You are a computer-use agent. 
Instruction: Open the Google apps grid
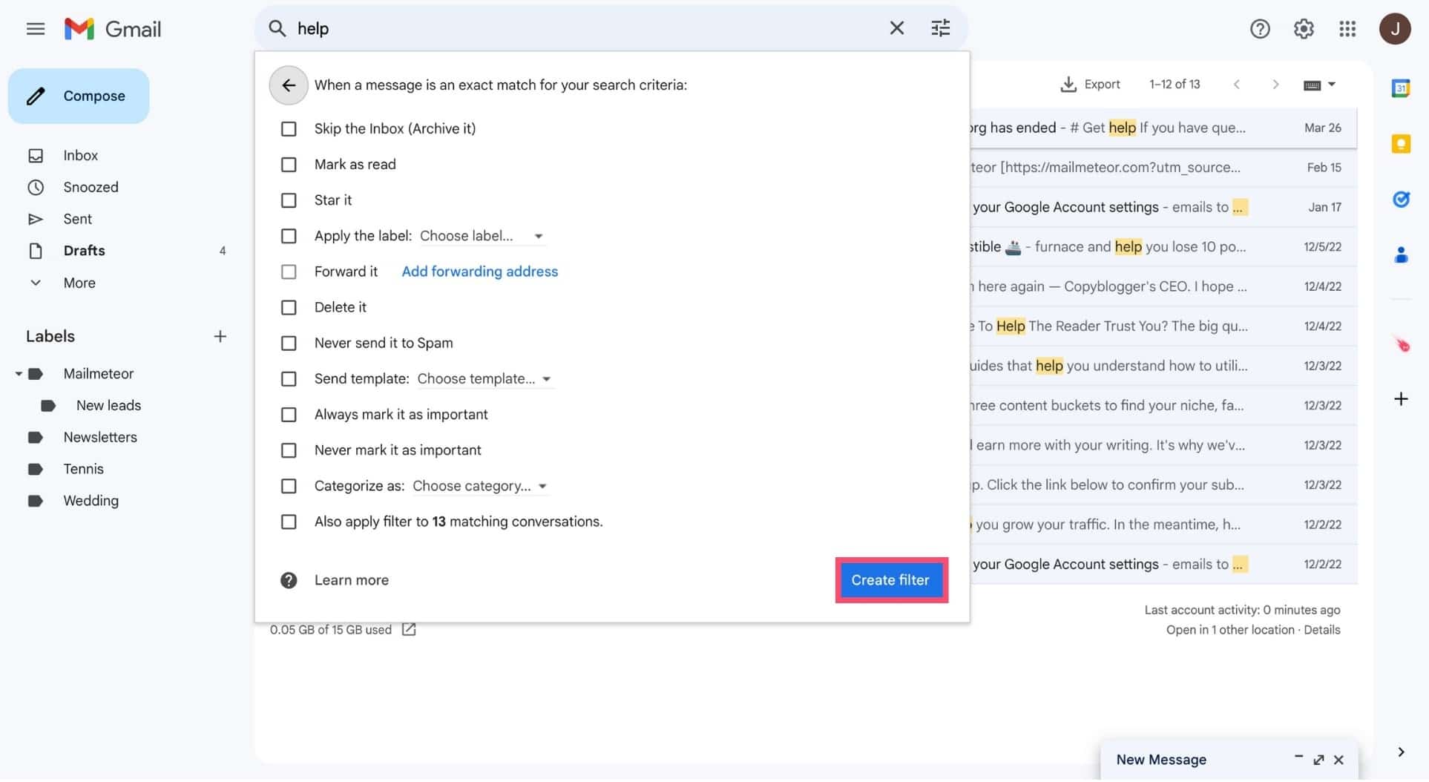point(1347,28)
